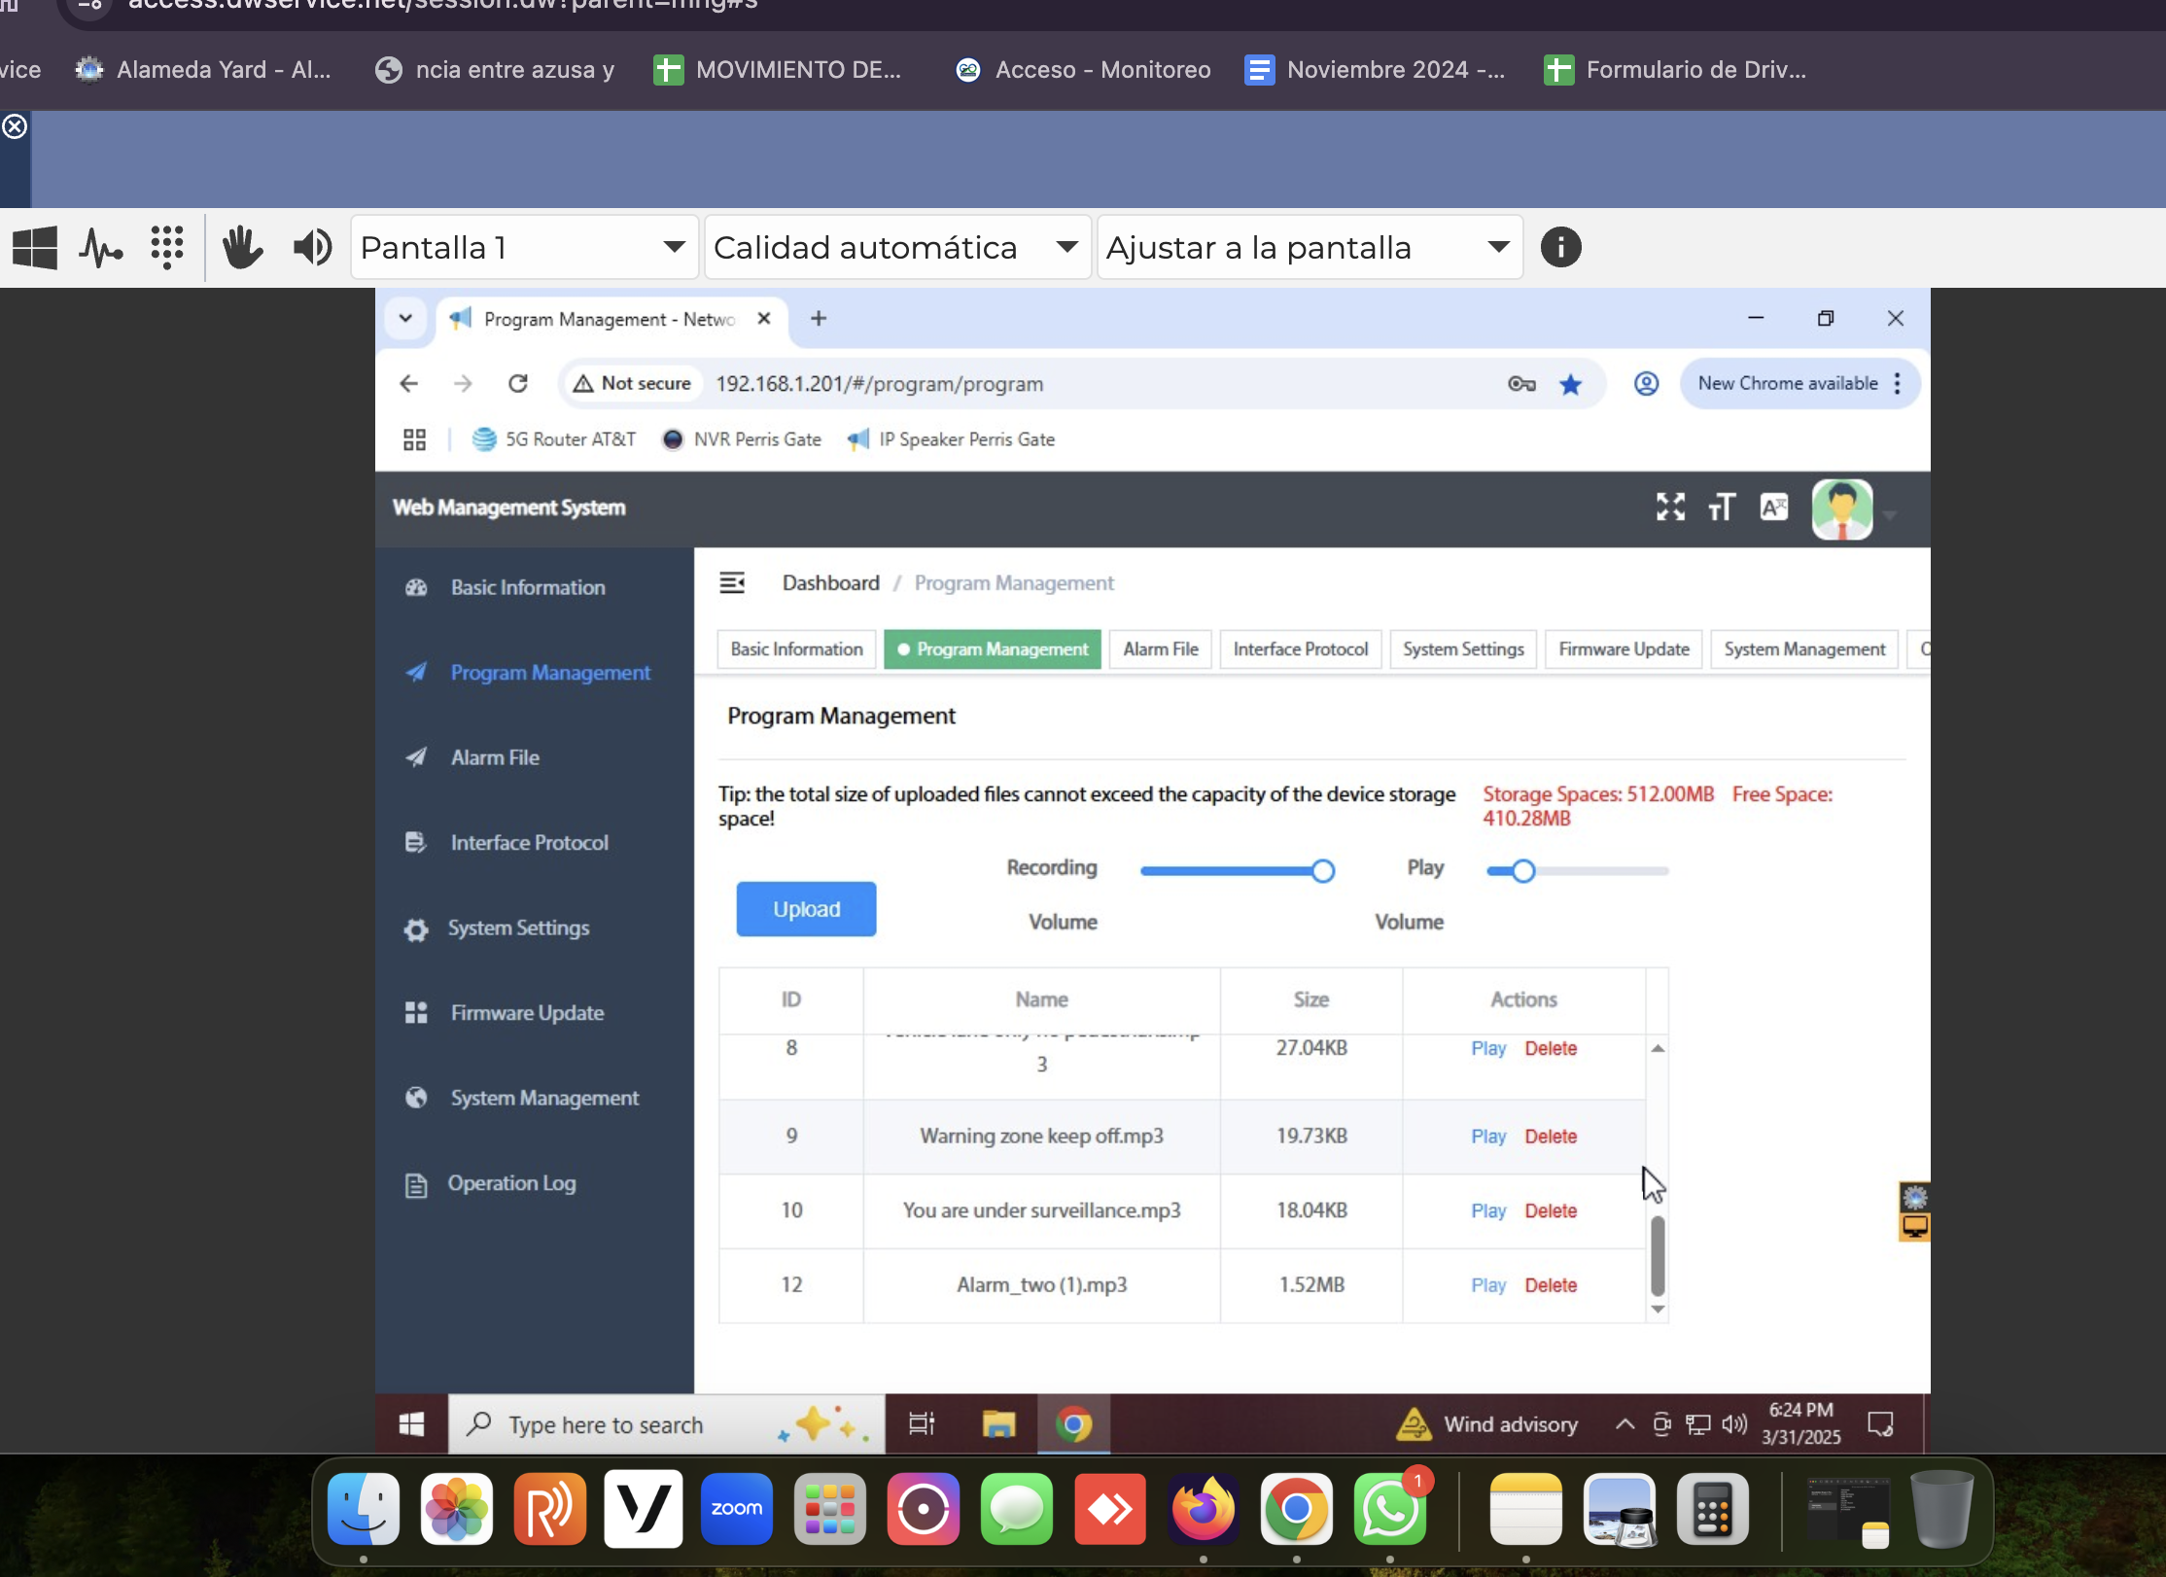Click the DWService info icon

pos(1560,248)
